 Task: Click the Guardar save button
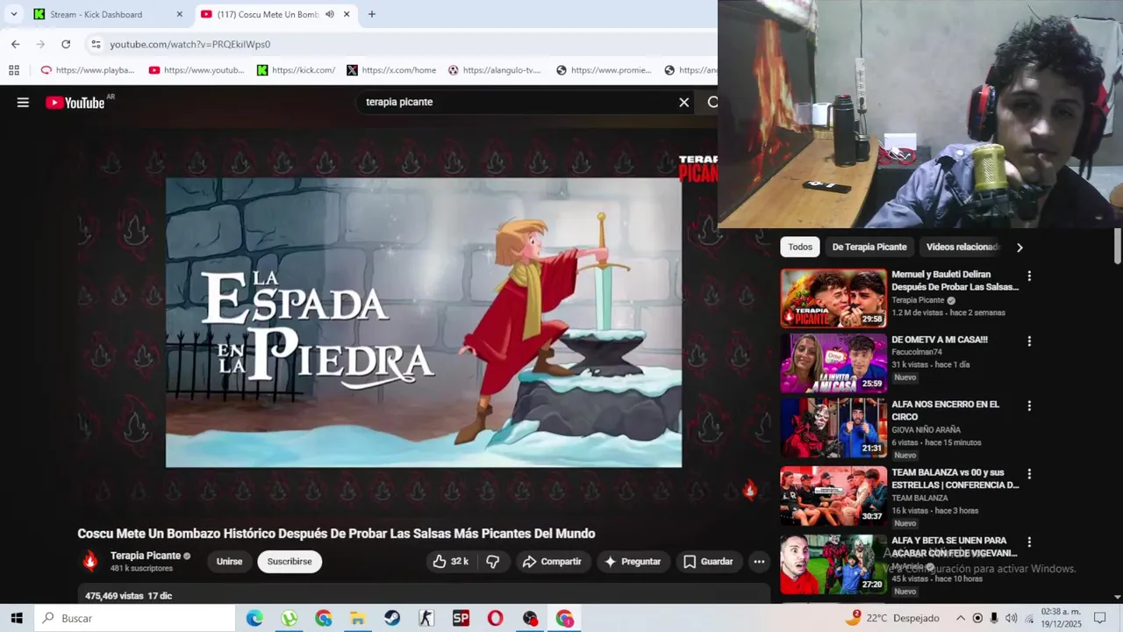(708, 562)
